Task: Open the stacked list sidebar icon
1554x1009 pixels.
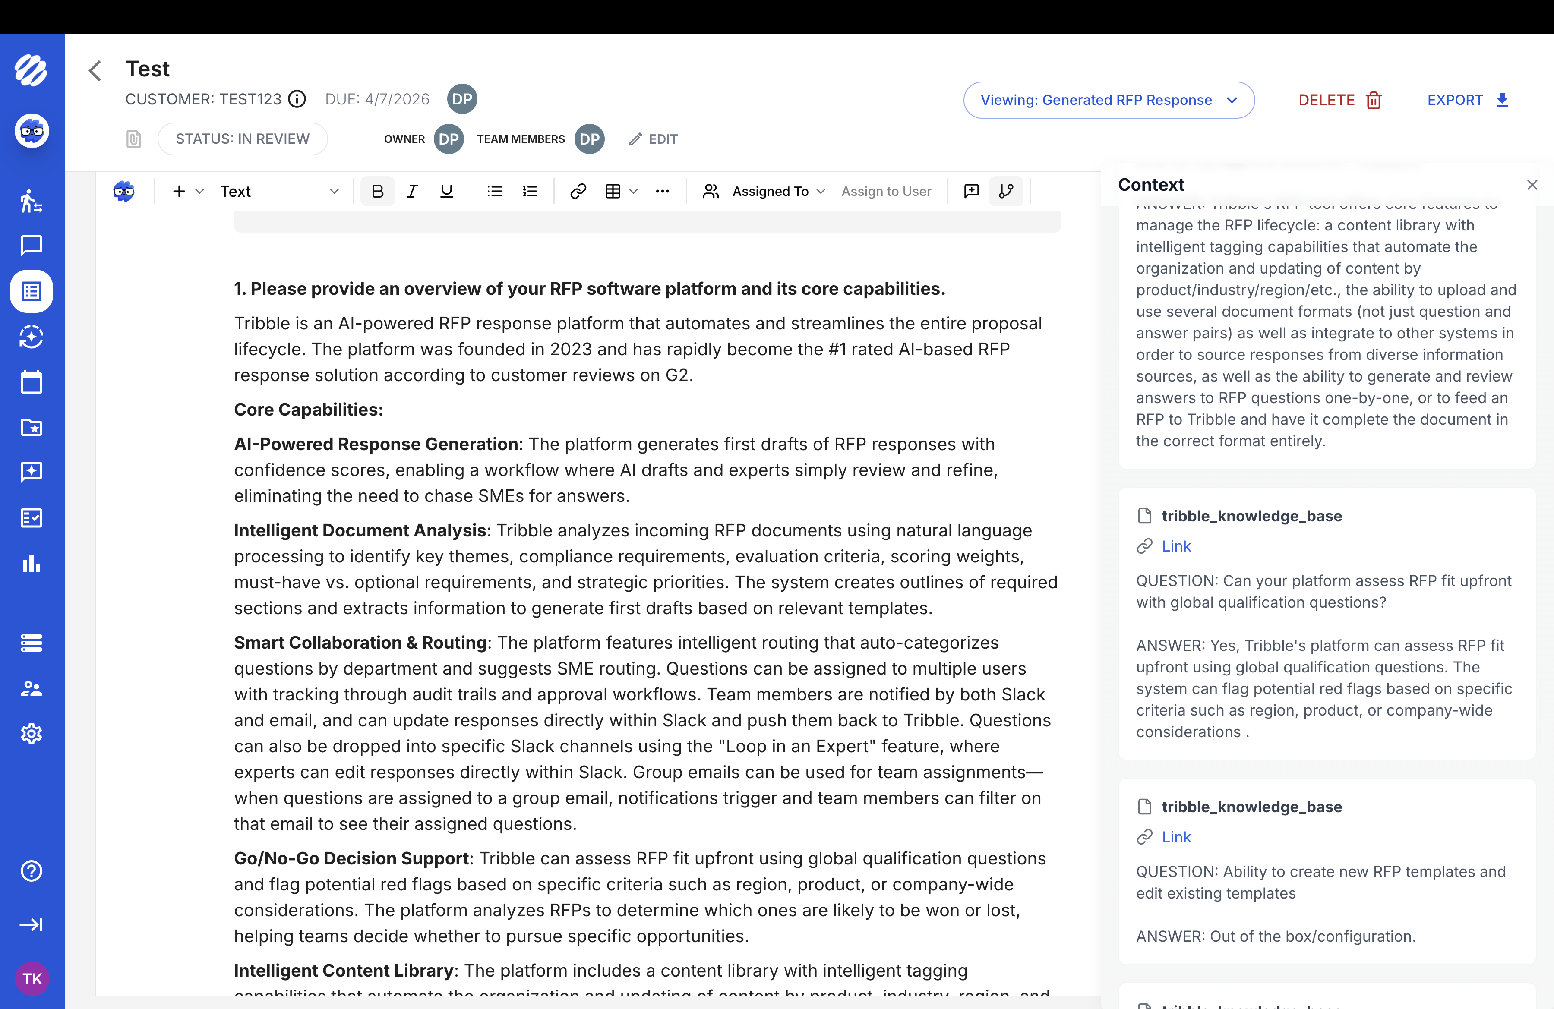Action: (x=32, y=643)
